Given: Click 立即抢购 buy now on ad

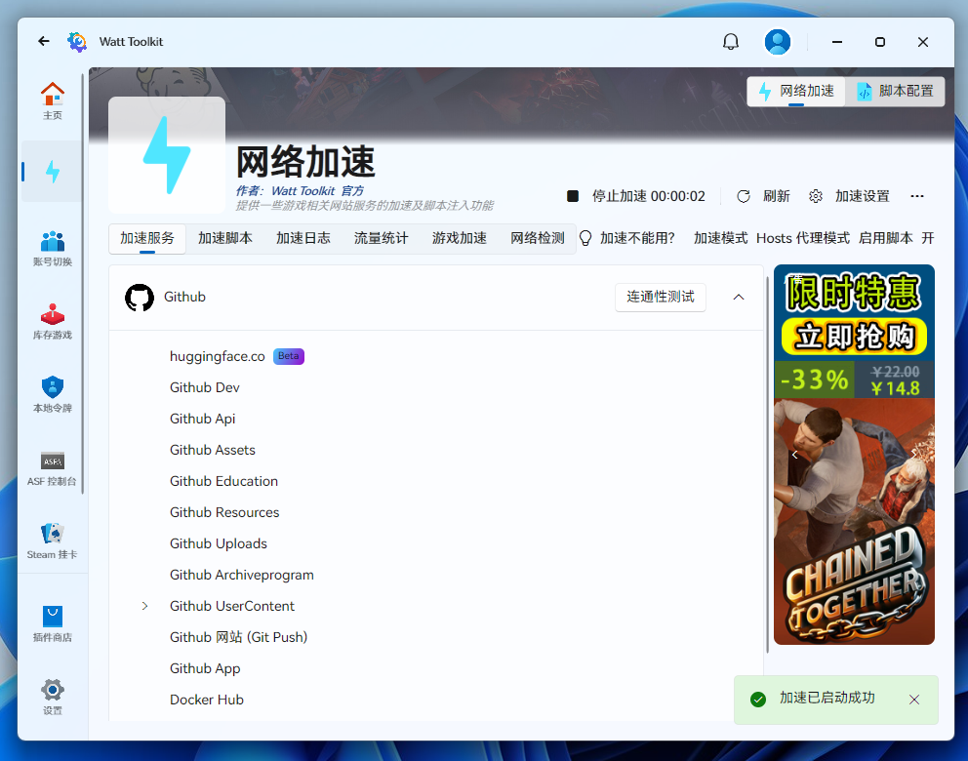Looking at the screenshot, I should click(854, 337).
